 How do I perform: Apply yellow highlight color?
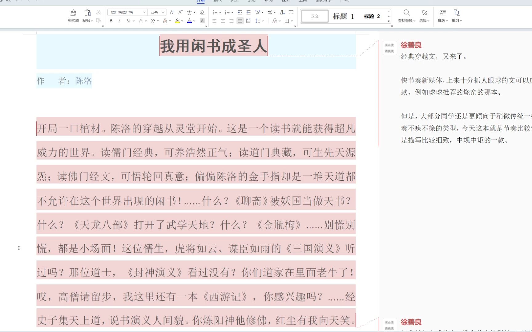click(x=177, y=21)
